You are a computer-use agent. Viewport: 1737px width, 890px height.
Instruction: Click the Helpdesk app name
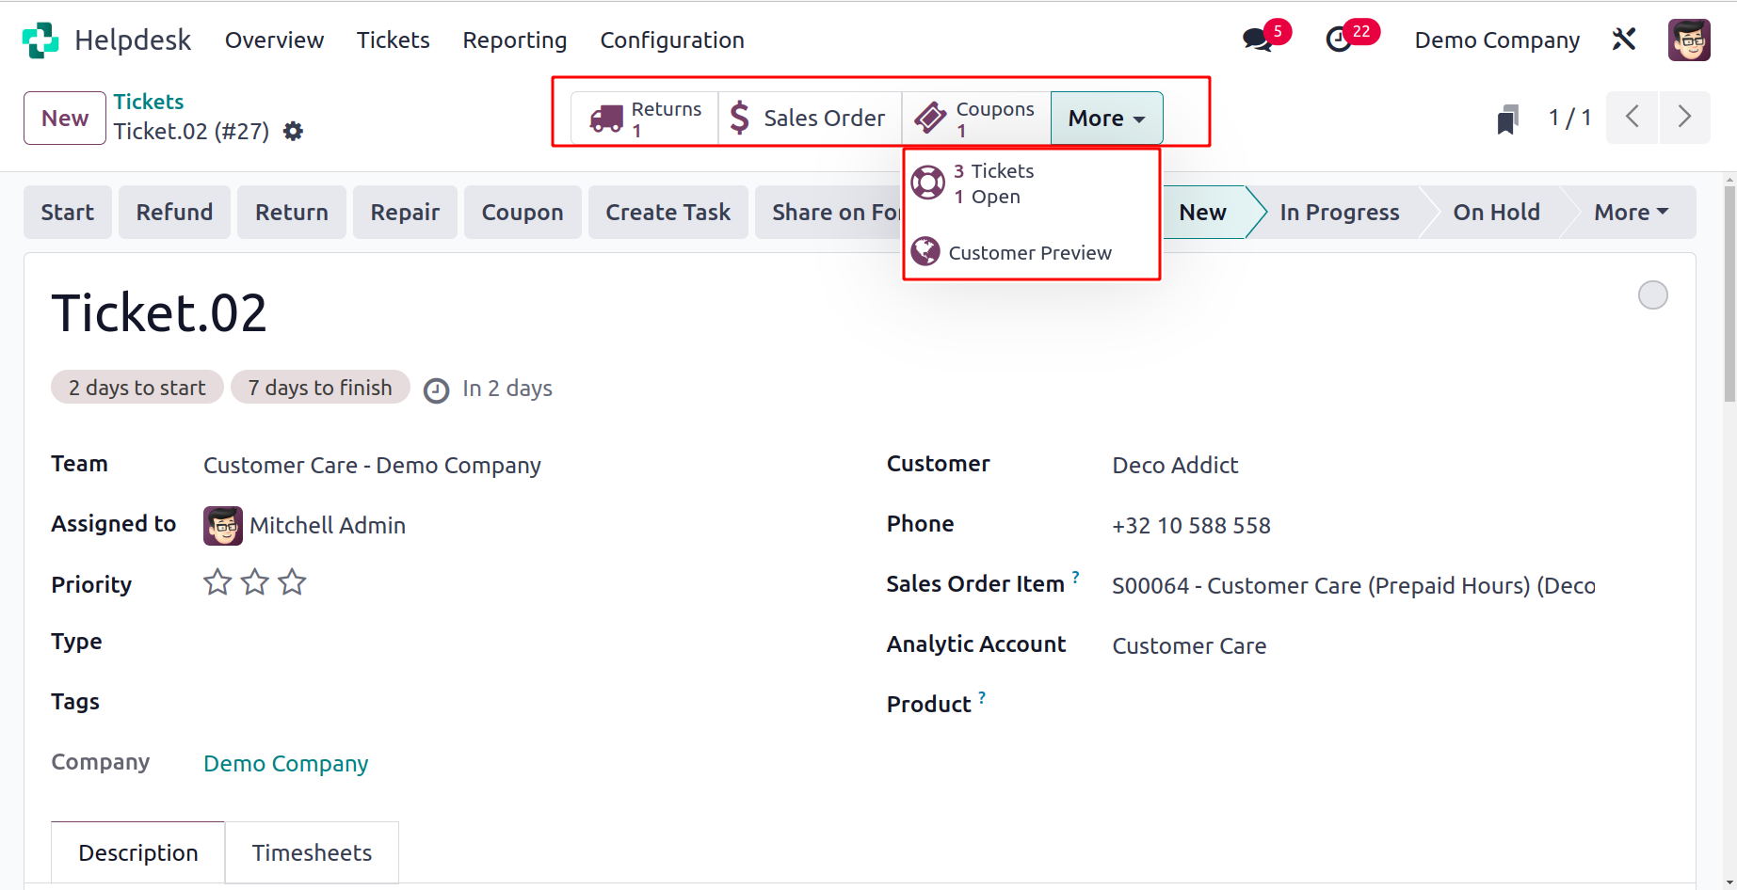point(133,40)
